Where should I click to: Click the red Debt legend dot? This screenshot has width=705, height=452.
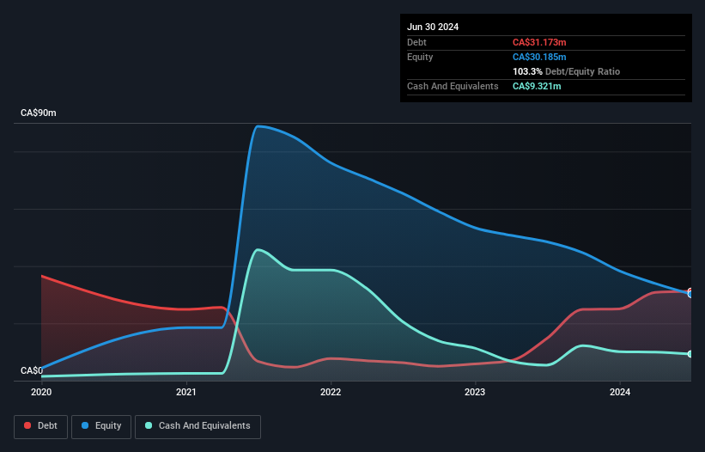pyautogui.click(x=27, y=425)
